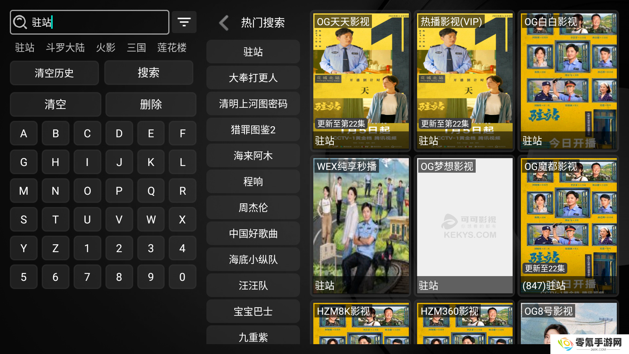Screen dimensions: 629x354
Task: Select hot search 驻站 in the list
Action: point(253,52)
